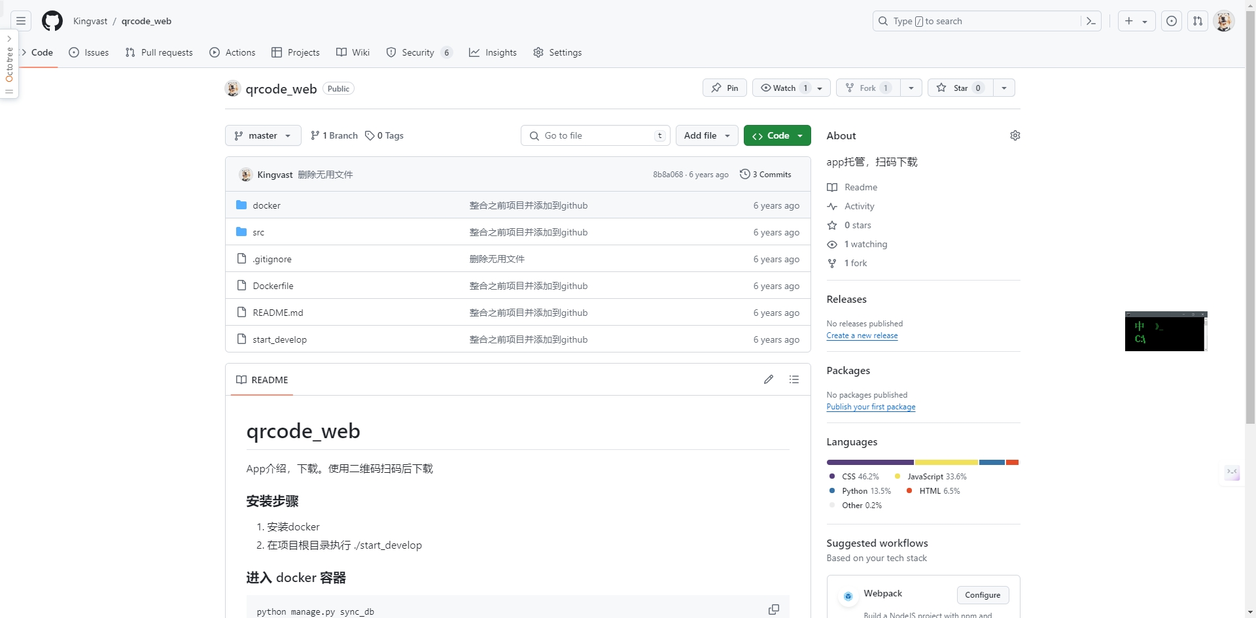Viewport: 1256px width, 618px height.
Task: Watch repository notifications button
Action: pyautogui.click(x=792, y=88)
